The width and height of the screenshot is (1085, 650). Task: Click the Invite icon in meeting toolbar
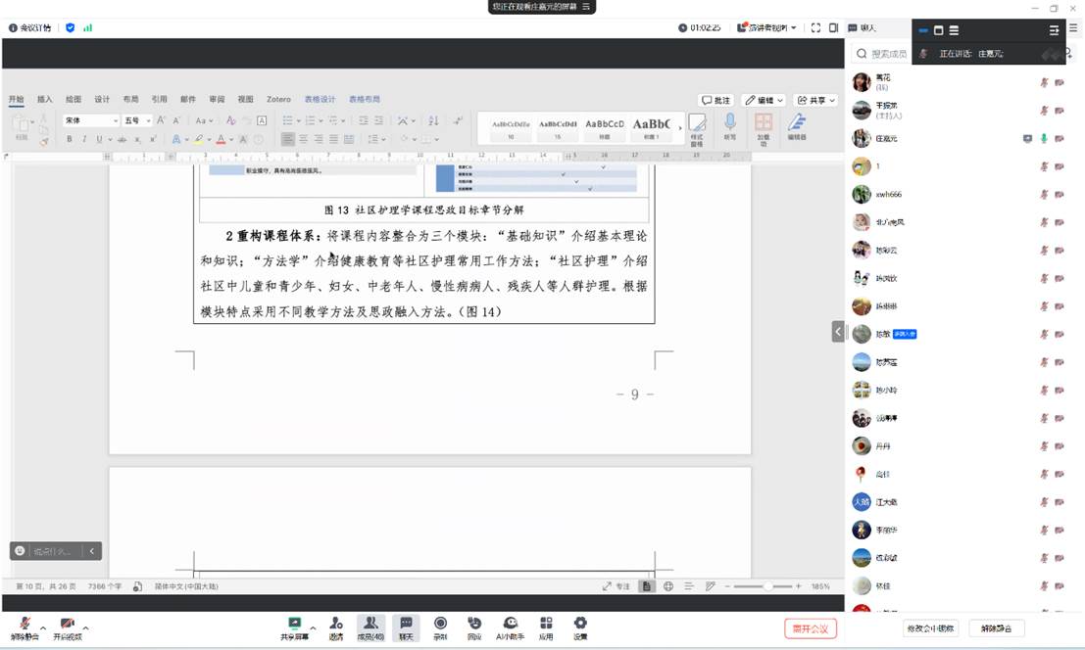point(336,627)
